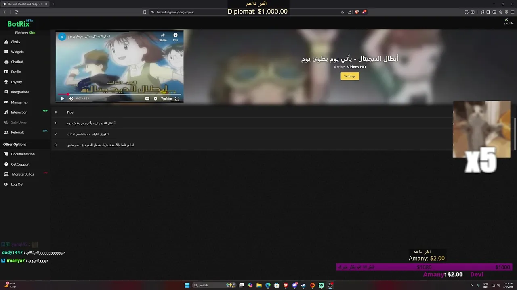This screenshot has width=517, height=290.
Task: Toggle video closed captions
Action: (147, 99)
